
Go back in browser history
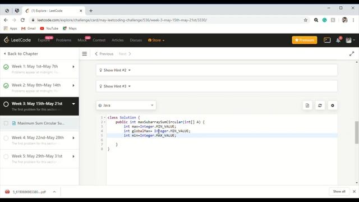tap(6, 20)
